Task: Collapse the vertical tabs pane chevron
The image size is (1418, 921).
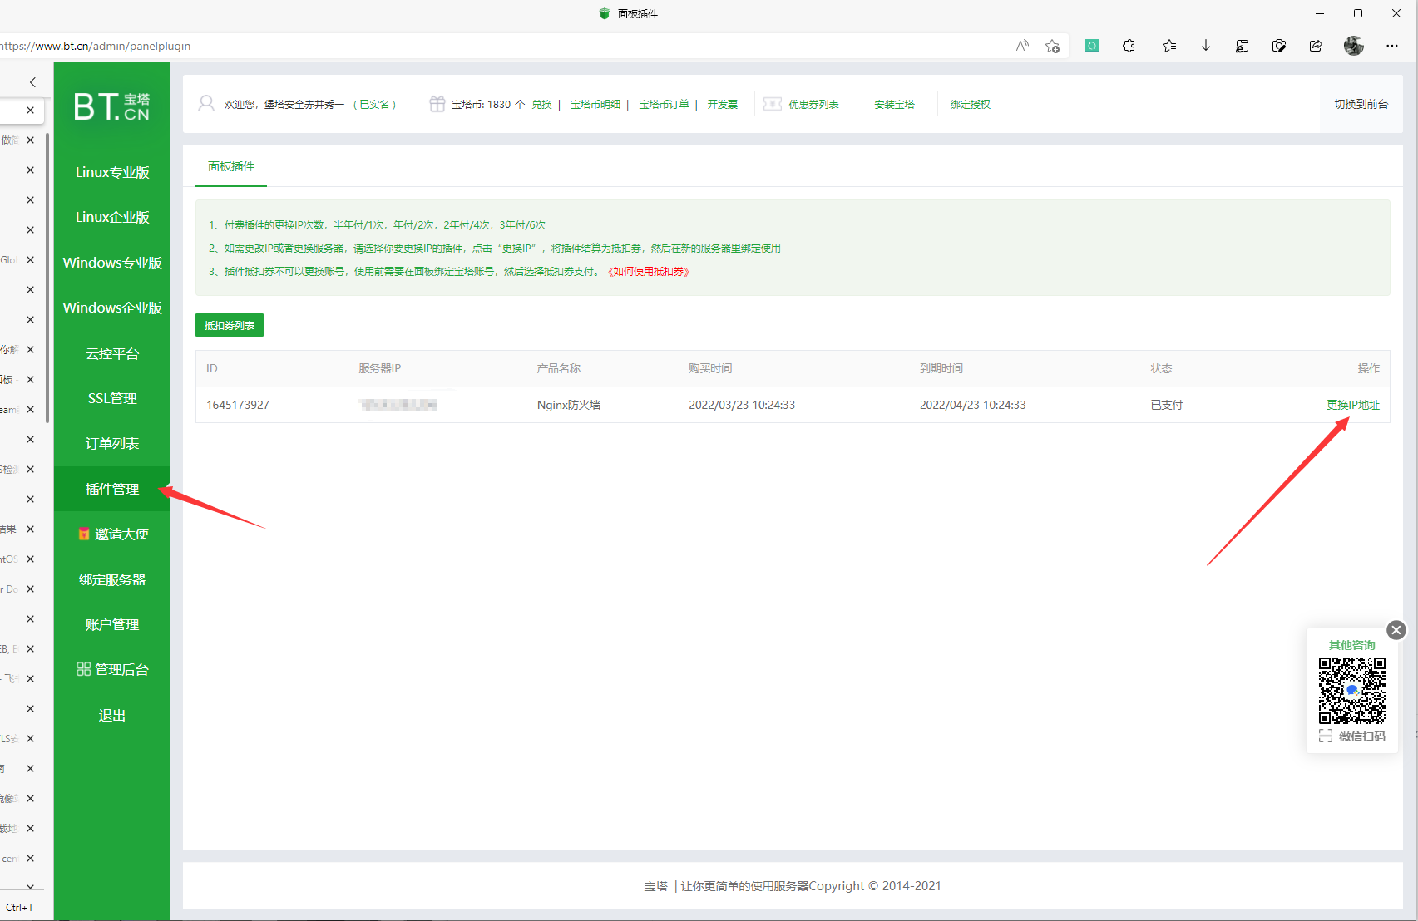Action: (x=32, y=82)
